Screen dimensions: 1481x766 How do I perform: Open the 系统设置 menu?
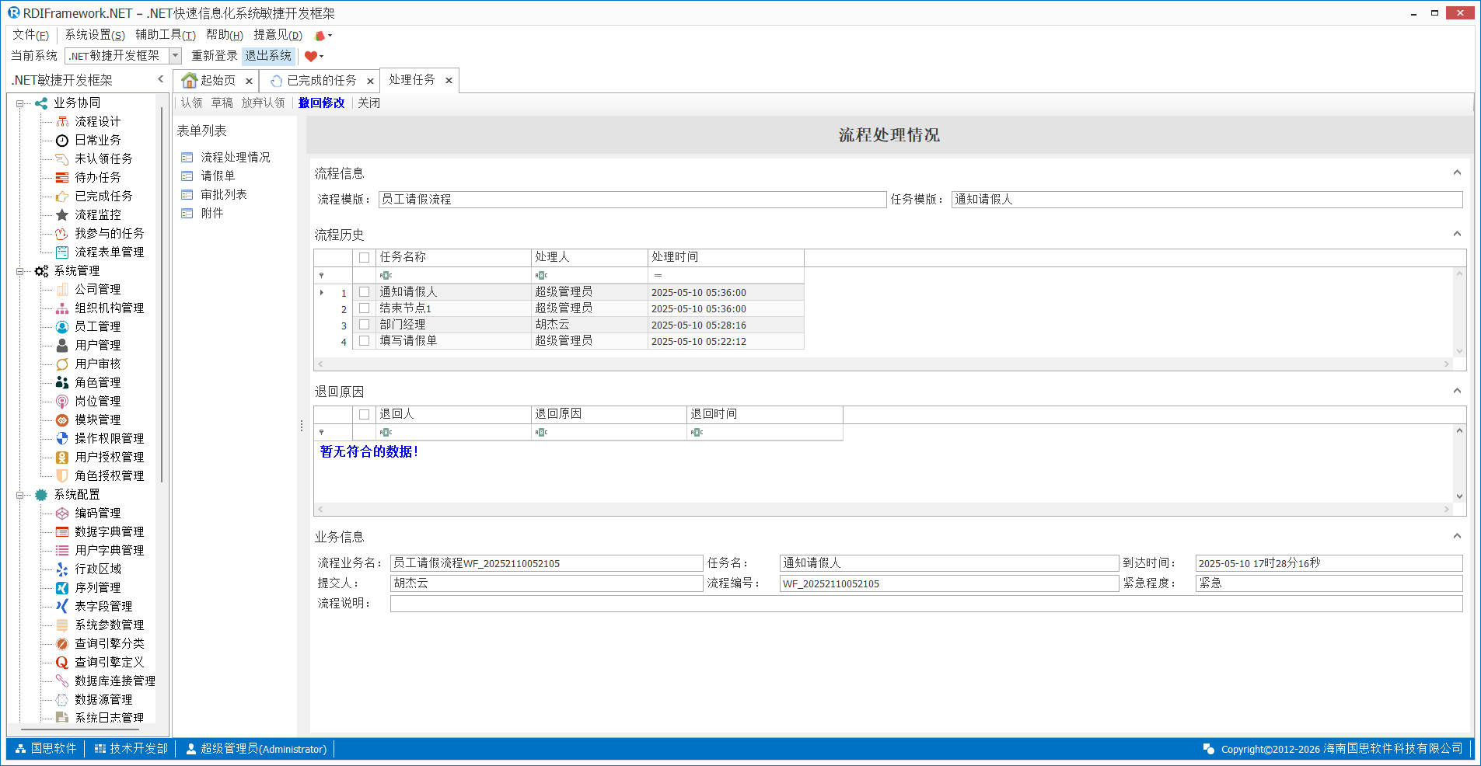[x=94, y=35]
